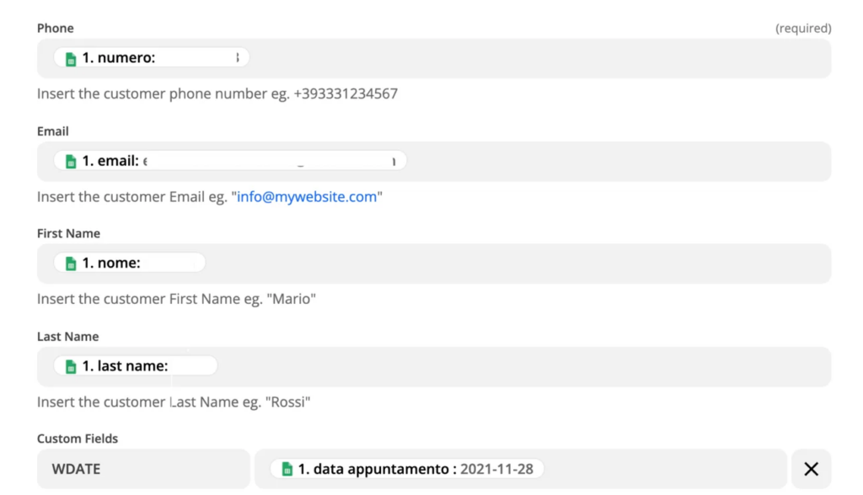Click the "(required)" label beside Phone
The height and width of the screenshot is (495, 863).
[x=803, y=28]
